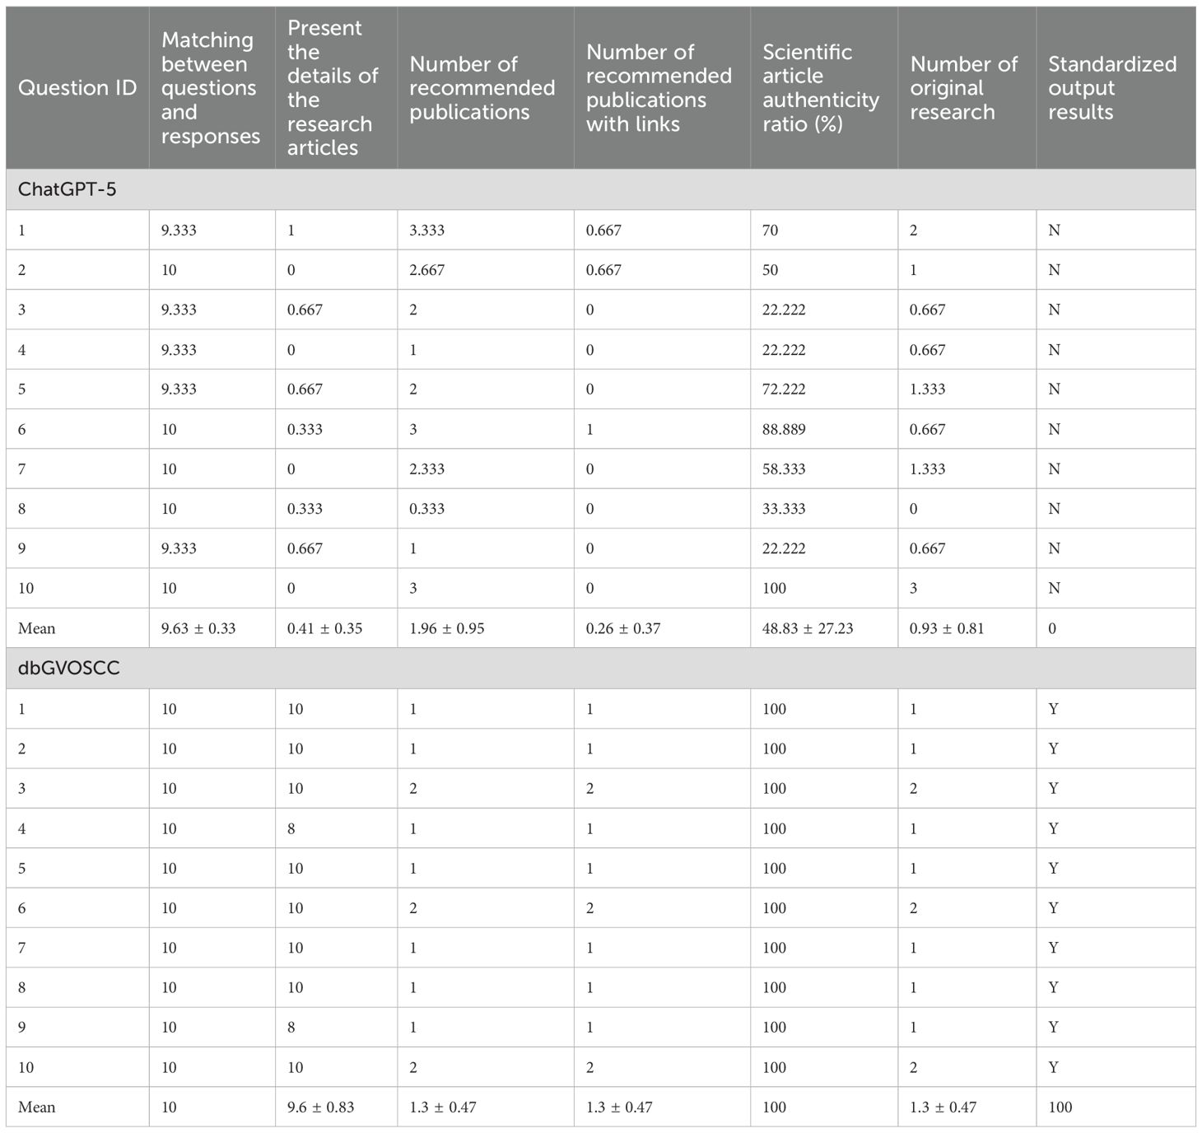Select the 9.6 ± 0.83 mean cell
Viewport: 1202px width, 1133px height.
coord(320,1107)
